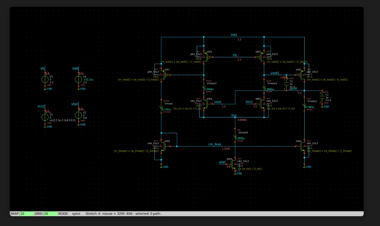Click the 67.663u current value
The height and width of the screenshot is (226, 380).
coord(309,107)
